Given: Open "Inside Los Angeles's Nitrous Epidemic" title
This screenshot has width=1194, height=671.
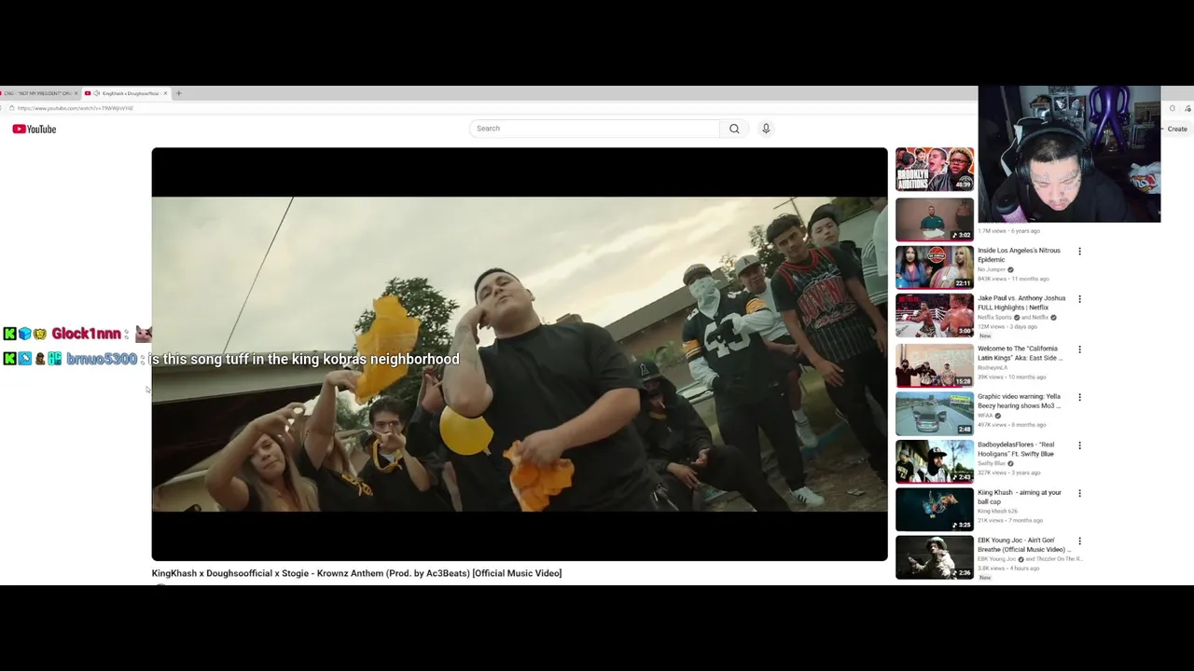Looking at the screenshot, I should click(1019, 255).
